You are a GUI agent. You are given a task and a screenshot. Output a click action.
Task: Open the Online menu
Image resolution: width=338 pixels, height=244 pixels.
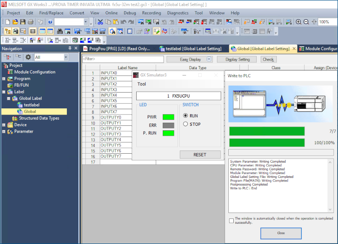pyautogui.click(x=111, y=13)
